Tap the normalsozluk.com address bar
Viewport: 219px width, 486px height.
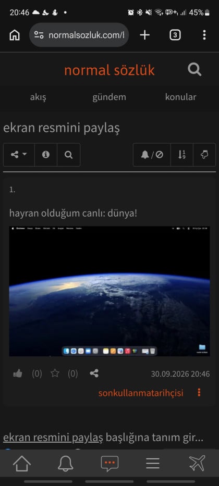point(79,35)
